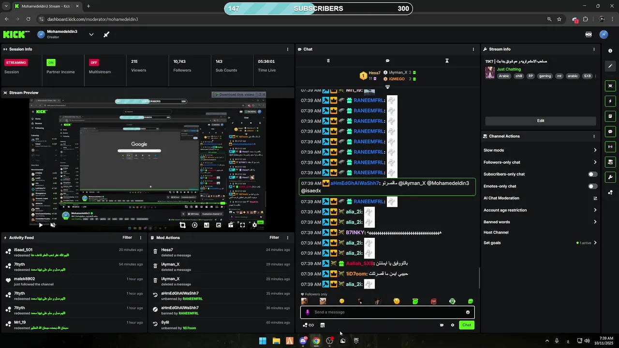Select the speech bubble tab in Chat panel
The image size is (619, 348).
coord(387,61)
